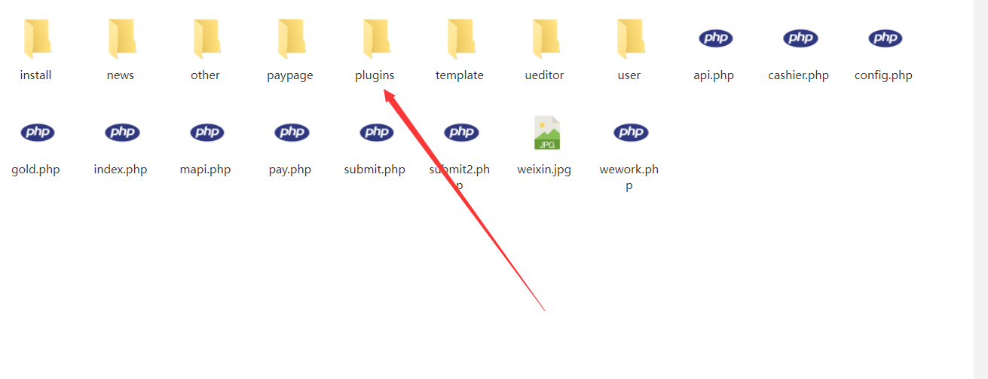This screenshot has height=379, width=988.
Task: Select the gold.php file icon
Action: (37, 133)
